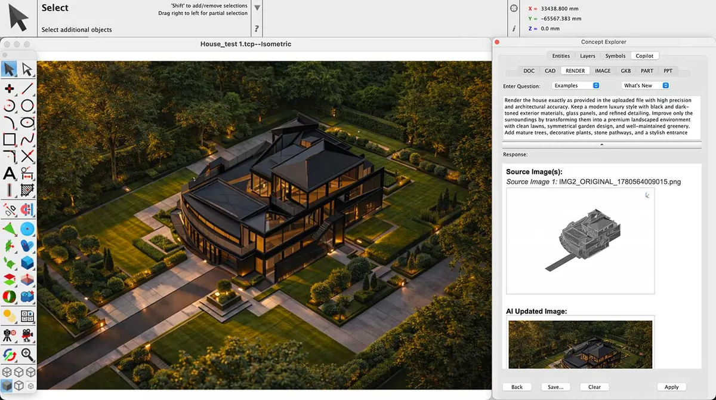
Task: Open the Examples dropdown
Action: point(576,85)
